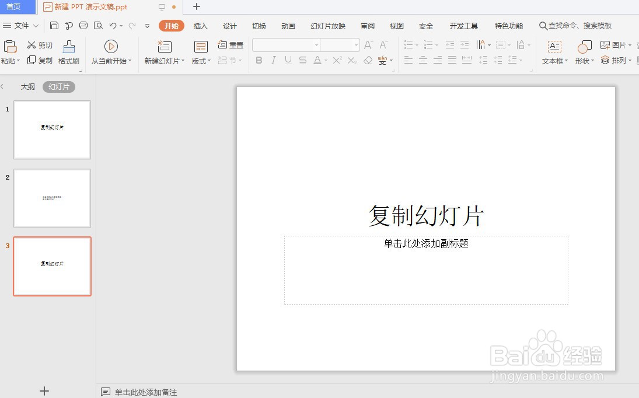The width and height of the screenshot is (639, 398).
Task: Click the Save icon in quick toolbar
Action: pos(54,26)
